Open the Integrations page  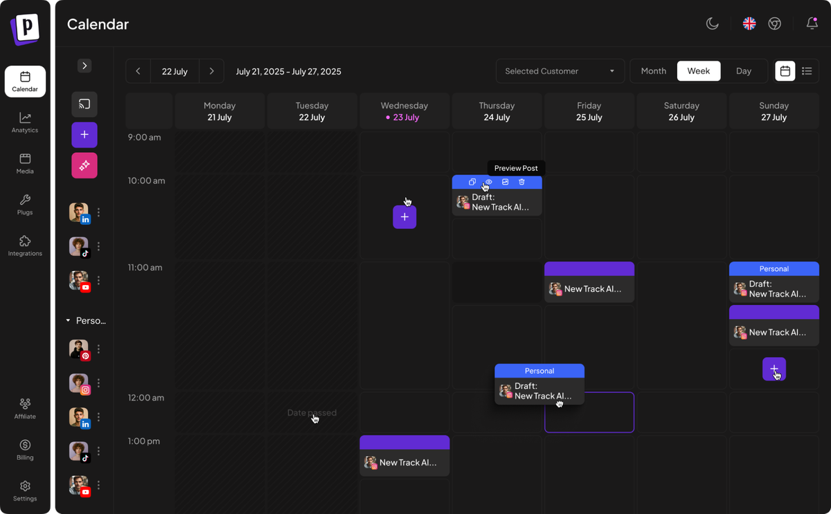click(25, 246)
